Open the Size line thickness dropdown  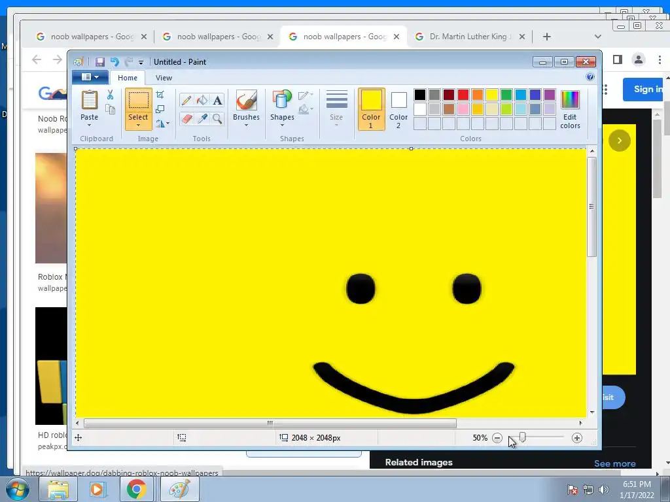[336, 109]
